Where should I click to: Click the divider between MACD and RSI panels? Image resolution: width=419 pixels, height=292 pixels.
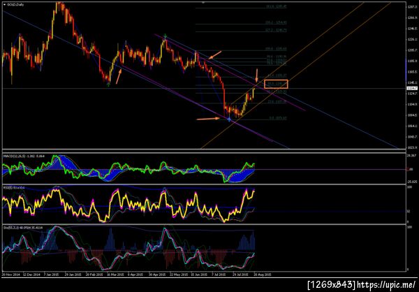click(203, 184)
